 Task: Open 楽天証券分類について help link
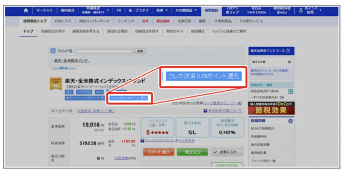pyautogui.click(x=225, y=111)
